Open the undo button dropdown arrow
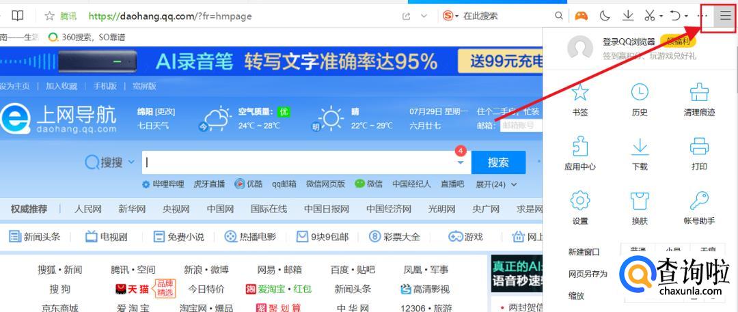This screenshot has width=738, height=312. pyautogui.click(x=687, y=16)
